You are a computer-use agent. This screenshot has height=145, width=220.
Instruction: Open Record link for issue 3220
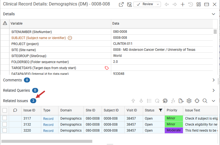48,131
